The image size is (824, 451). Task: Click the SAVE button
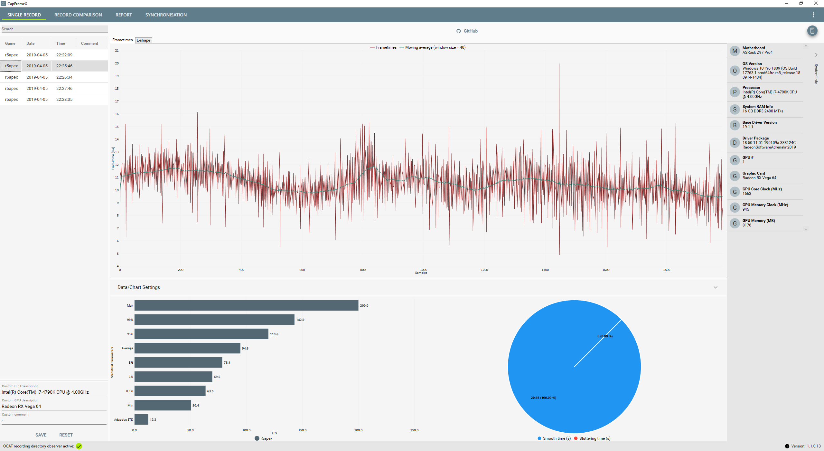pos(41,435)
